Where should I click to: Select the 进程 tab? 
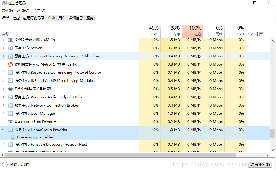[x=6, y=17]
